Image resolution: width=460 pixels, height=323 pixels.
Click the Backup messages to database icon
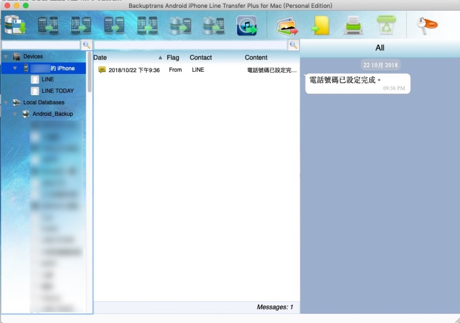(x=15, y=25)
